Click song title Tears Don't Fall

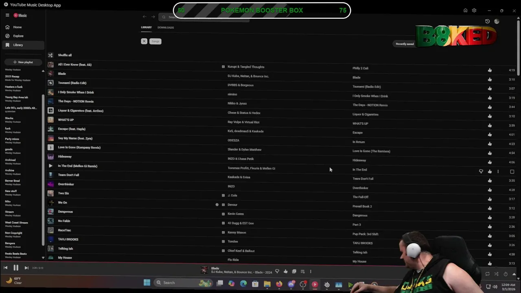68,175
